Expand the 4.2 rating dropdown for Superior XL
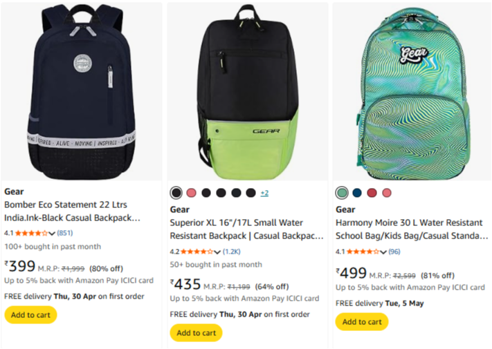 [x=219, y=252]
